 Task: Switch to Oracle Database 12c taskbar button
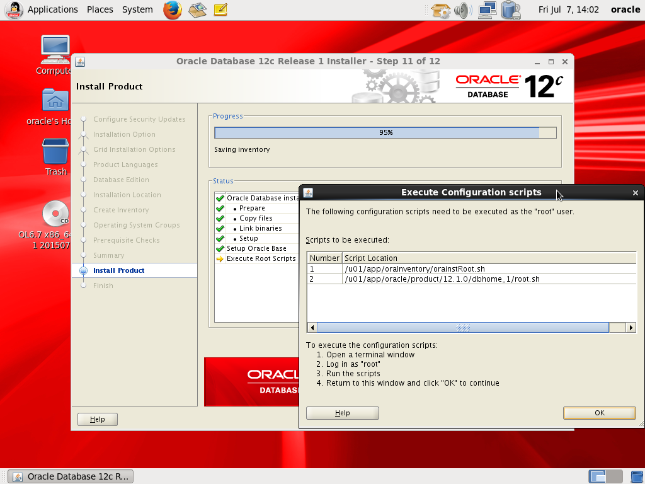tap(71, 476)
